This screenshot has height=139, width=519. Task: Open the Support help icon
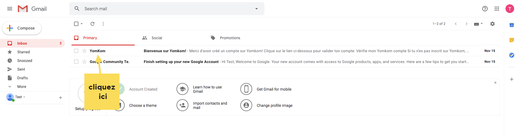tap(485, 9)
